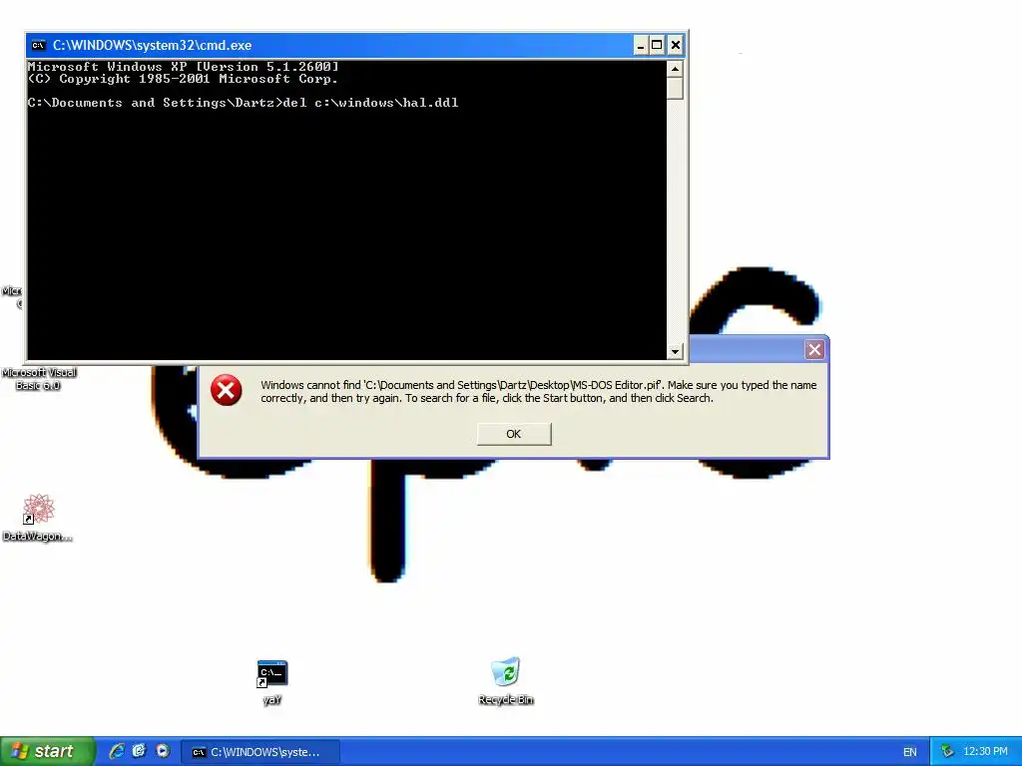Minimize the cmd.exe window
Viewport: 1022px width, 766px height.
(640, 46)
